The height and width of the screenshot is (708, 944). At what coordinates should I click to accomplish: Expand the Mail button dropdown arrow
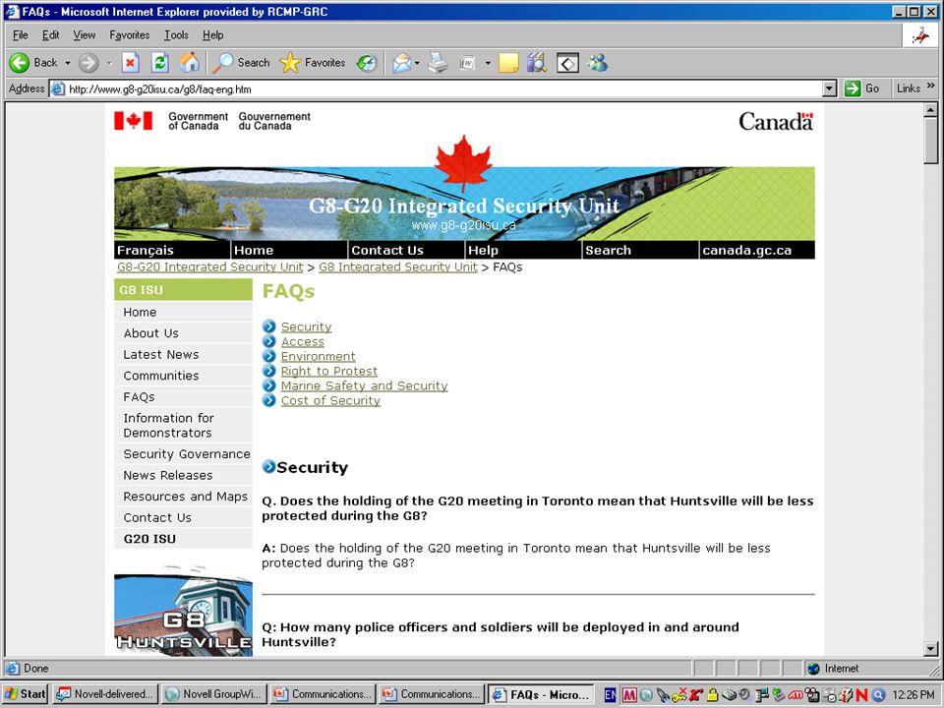(x=417, y=63)
